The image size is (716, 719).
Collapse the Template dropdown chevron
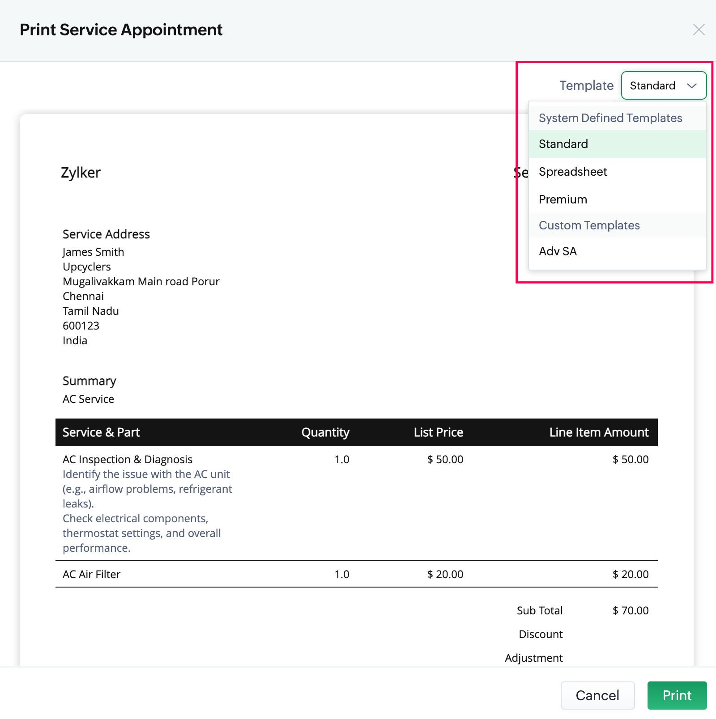691,85
